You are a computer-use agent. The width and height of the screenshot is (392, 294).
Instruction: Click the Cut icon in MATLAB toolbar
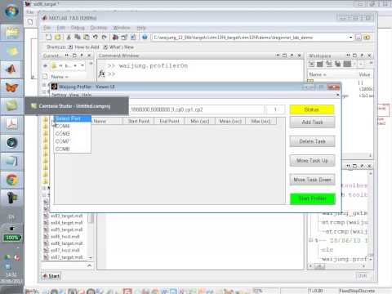point(69,37)
